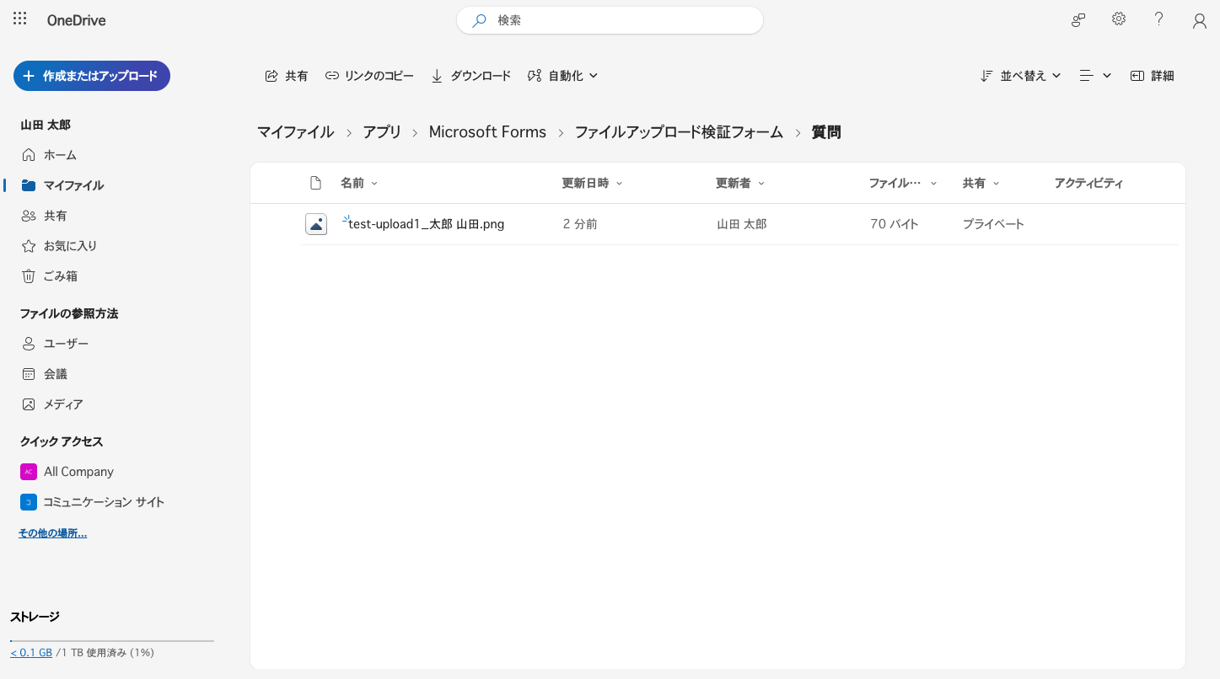Open test-upload1_太郎 山田.png file
The width and height of the screenshot is (1220, 679).
click(427, 224)
